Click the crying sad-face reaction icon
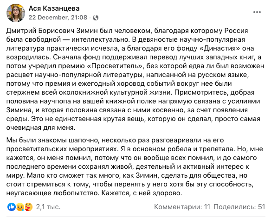This screenshot has height=218, width=271. (x=20, y=207)
